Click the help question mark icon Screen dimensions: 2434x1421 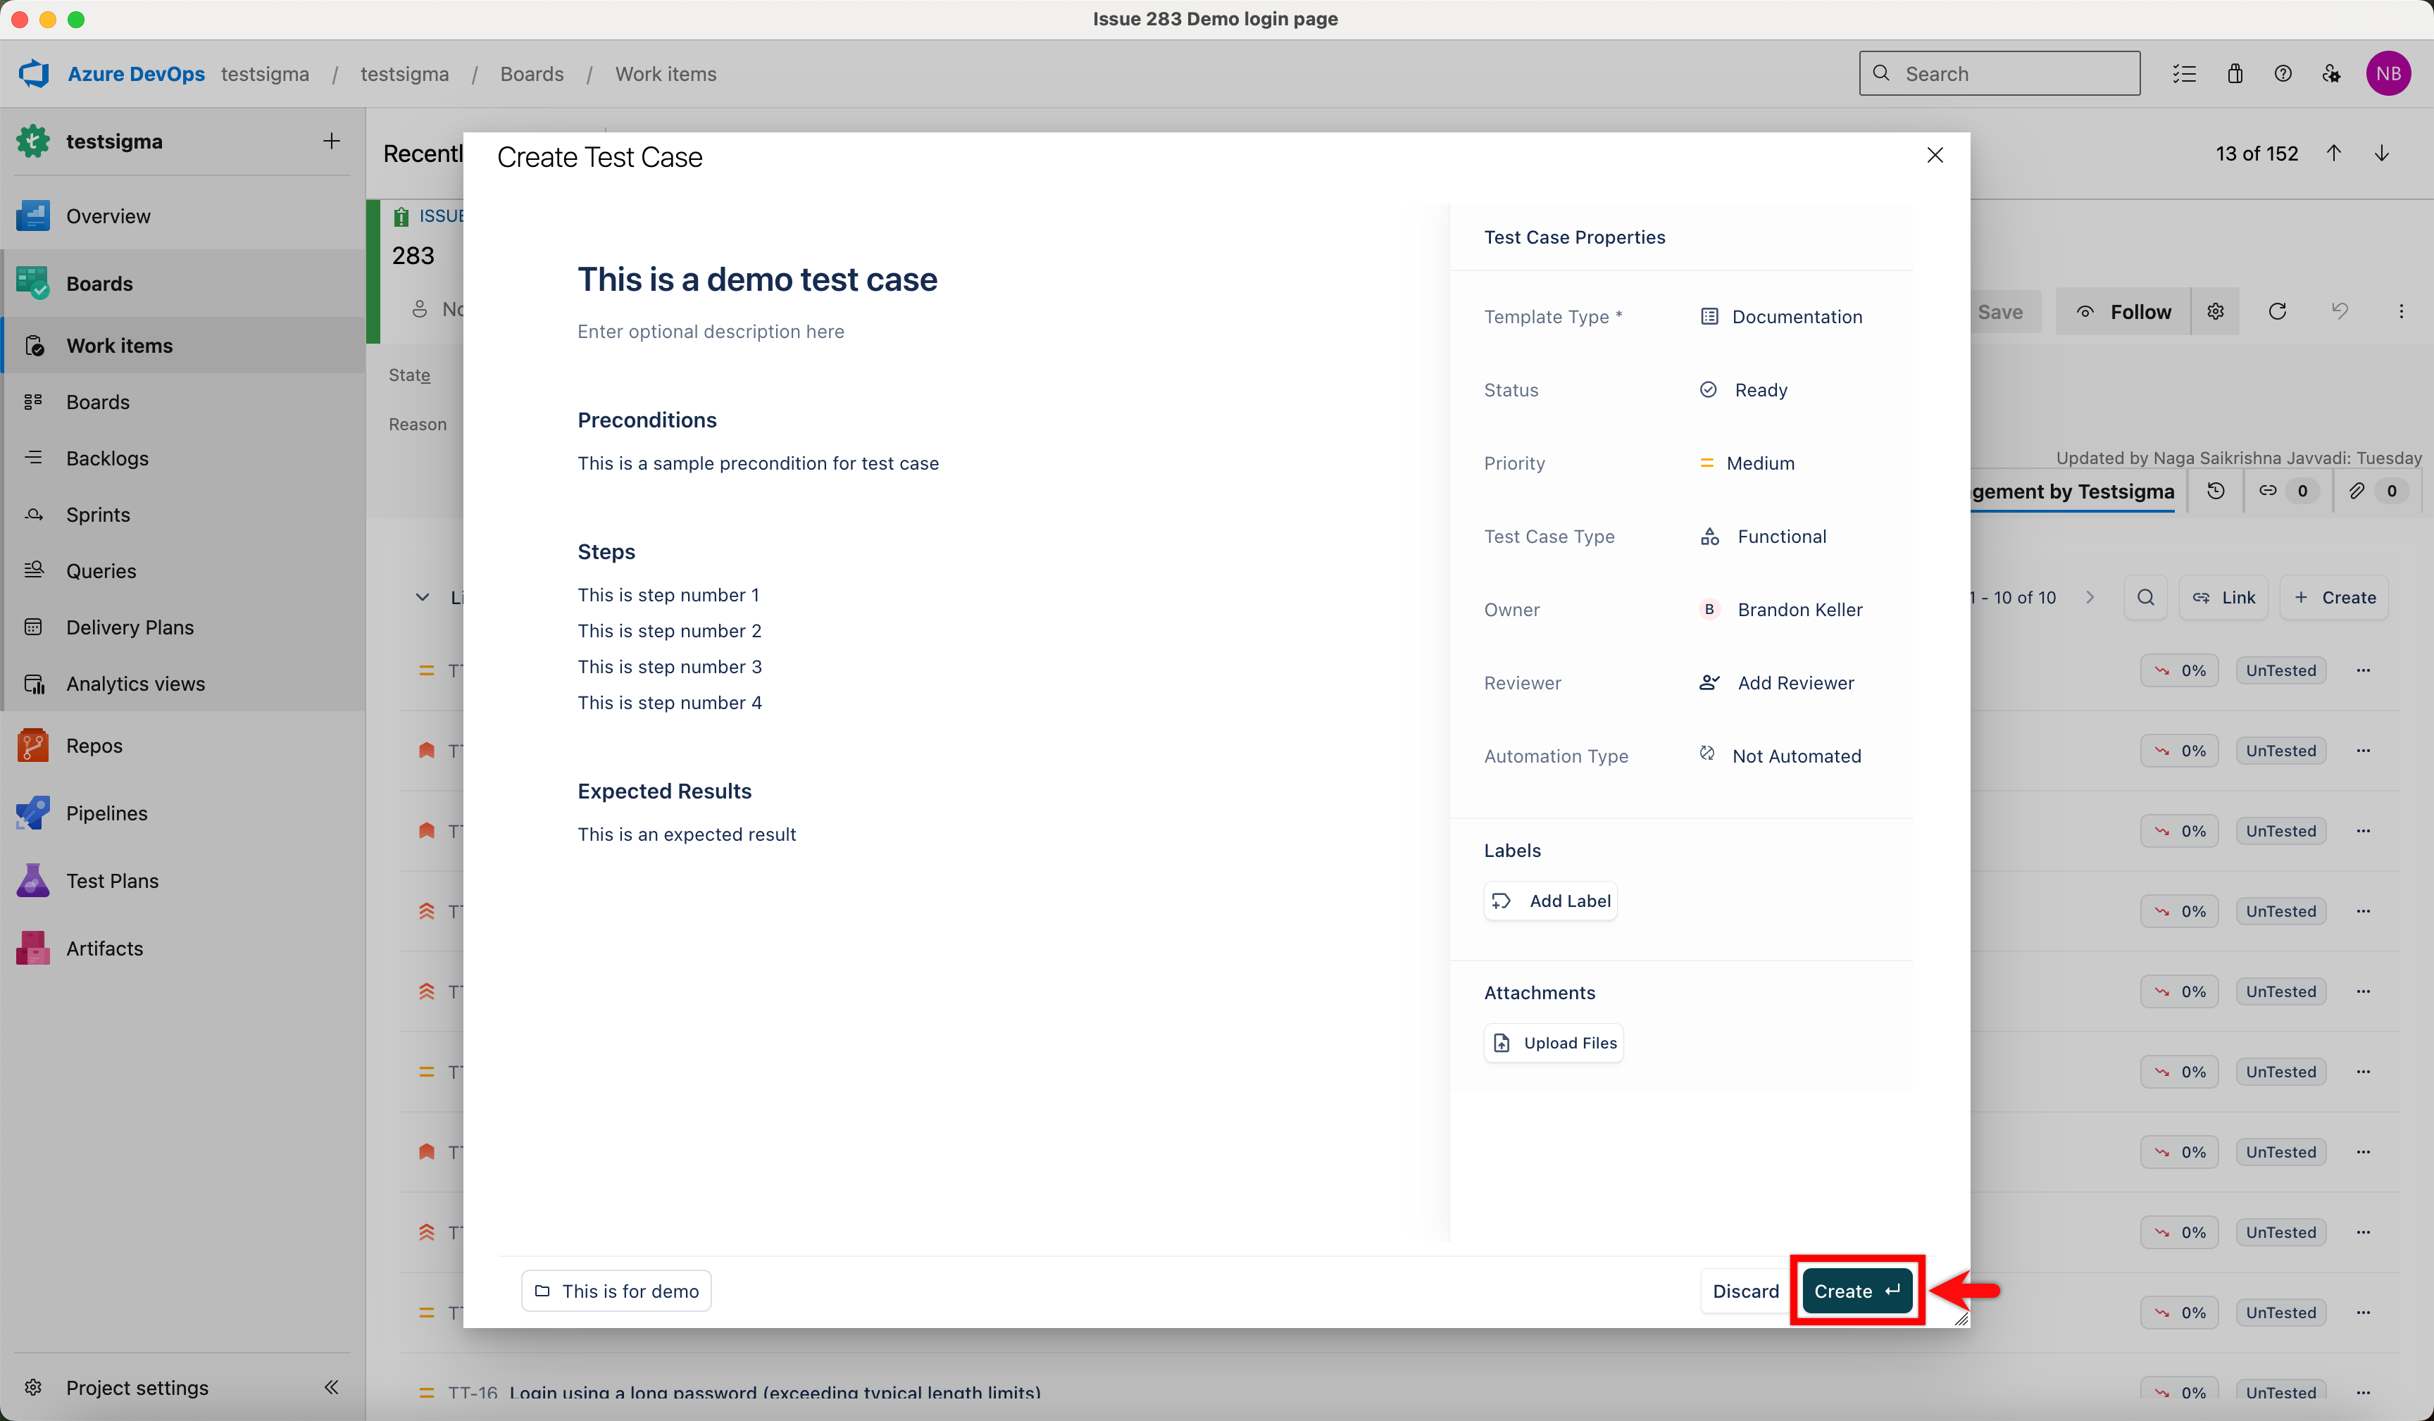tap(2283, 73)
